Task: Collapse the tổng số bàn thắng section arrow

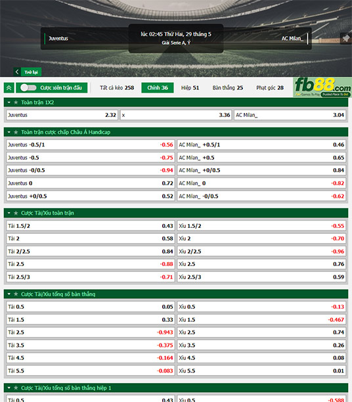Action: (x=9, y=294)
